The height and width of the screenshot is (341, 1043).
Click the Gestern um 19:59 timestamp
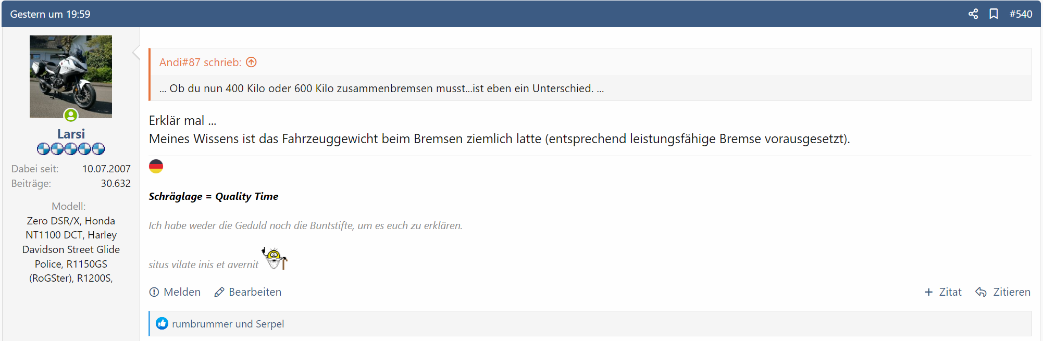coord(51,14)
